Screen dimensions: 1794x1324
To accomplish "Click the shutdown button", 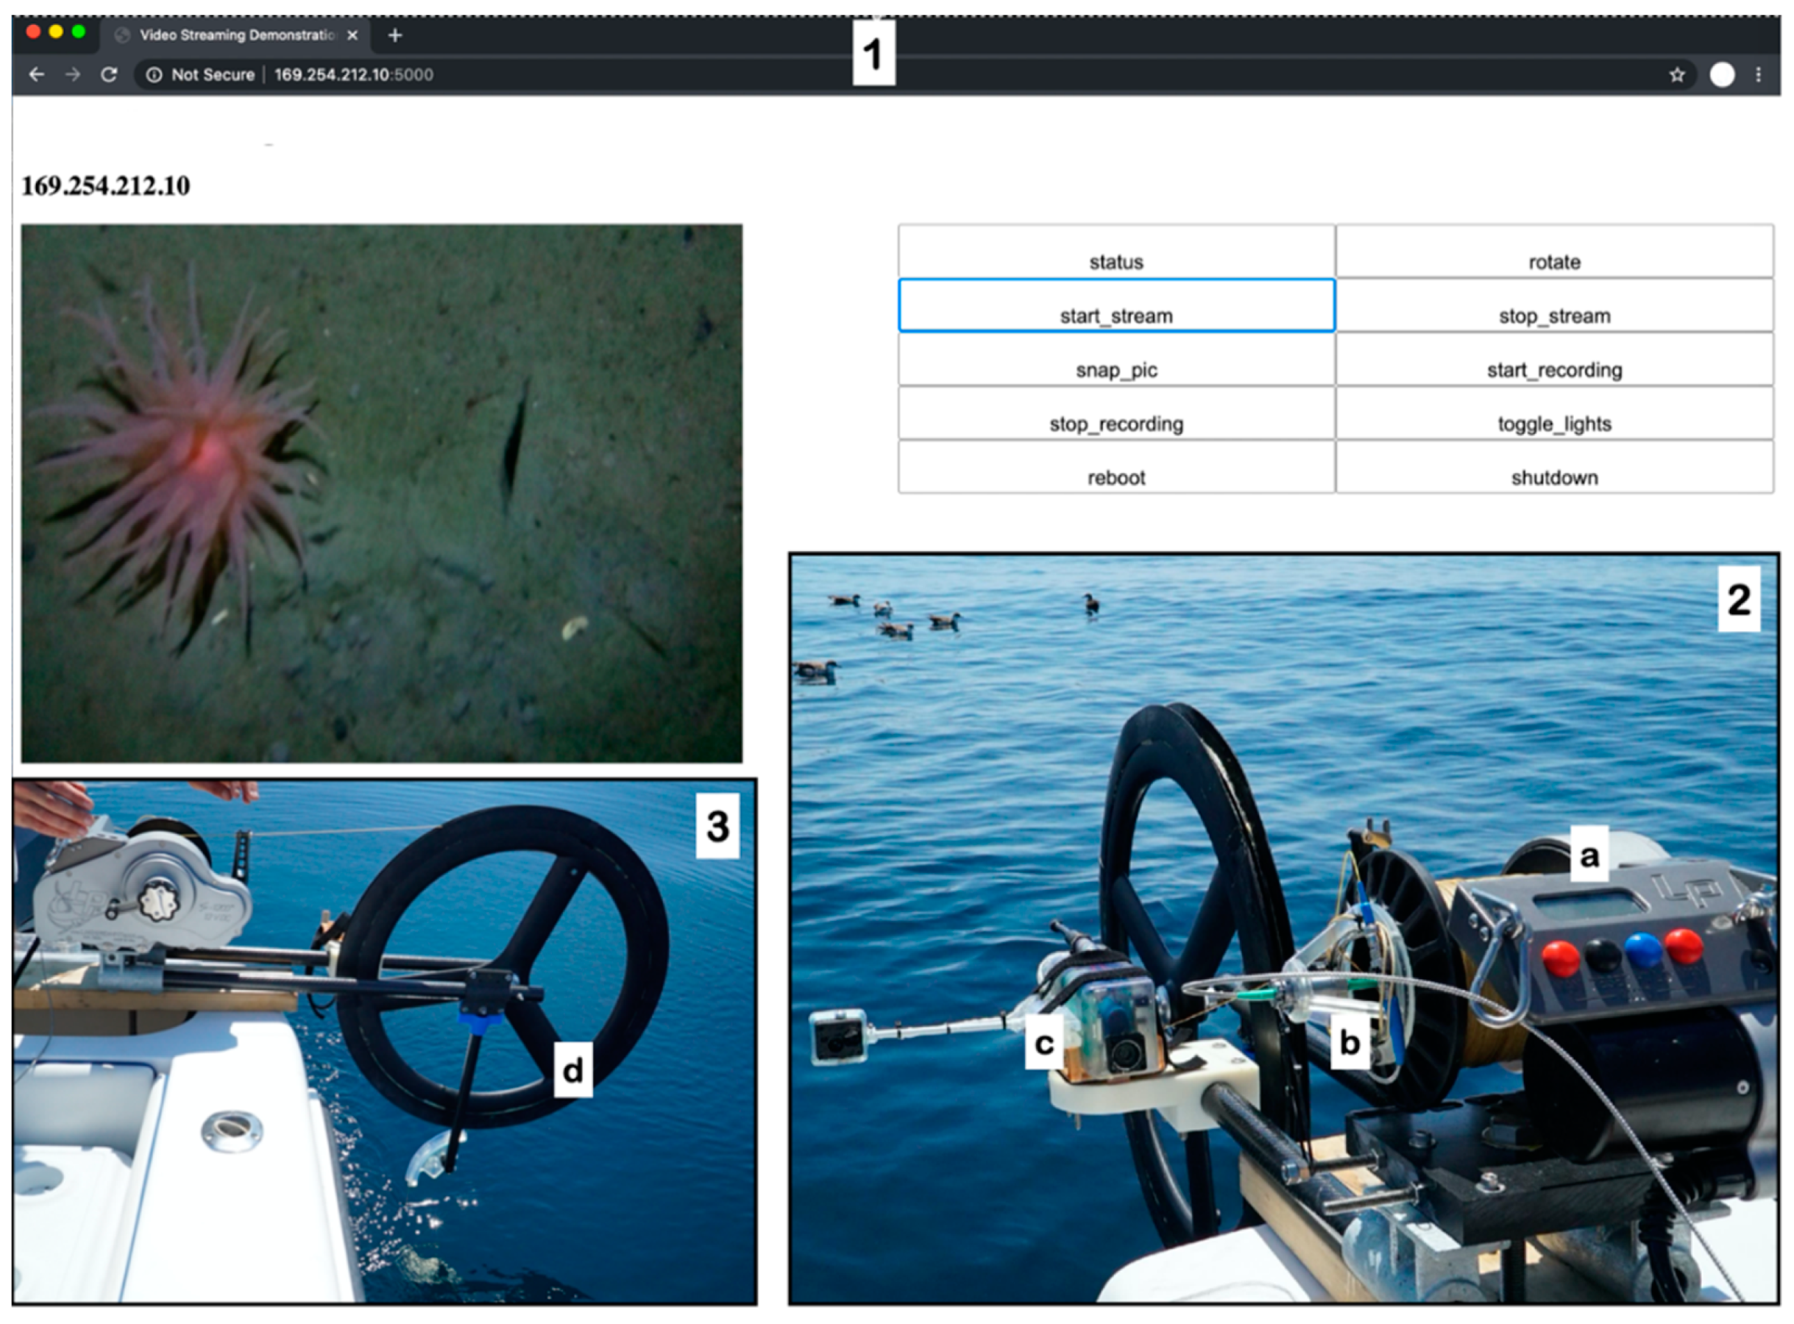I will click(x=1553, y=468).
